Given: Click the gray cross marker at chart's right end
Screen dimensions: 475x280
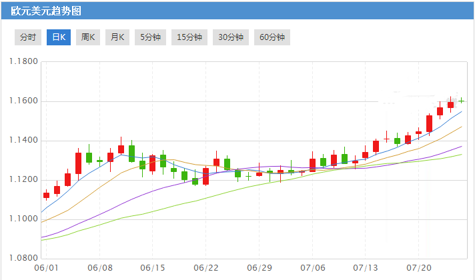Looking at the screenshot, I should [x=461, y=101].
